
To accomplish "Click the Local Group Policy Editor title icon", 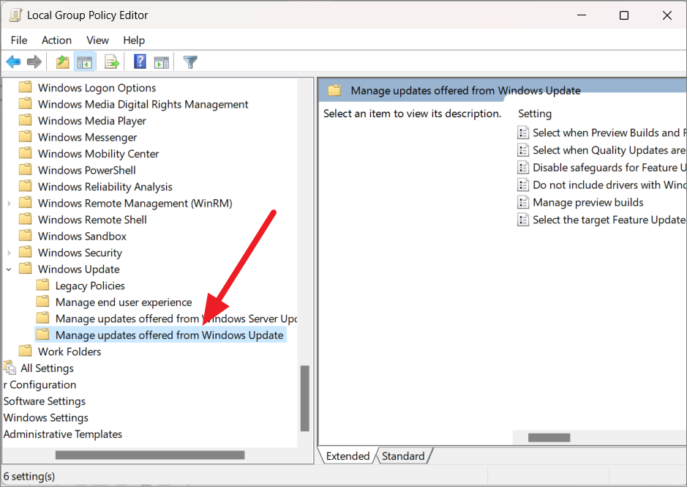I will click(15, 15).
